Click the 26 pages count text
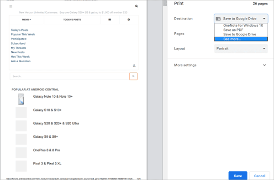This screenshot has height=180, width=274. tap(260, 4)
